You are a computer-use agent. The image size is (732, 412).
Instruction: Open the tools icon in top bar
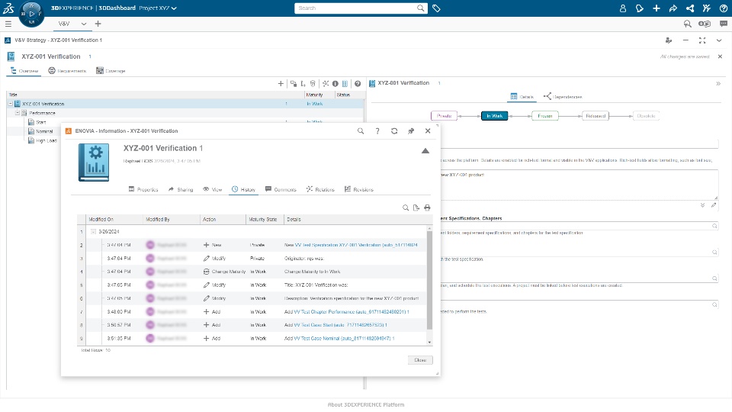[706, 8]
